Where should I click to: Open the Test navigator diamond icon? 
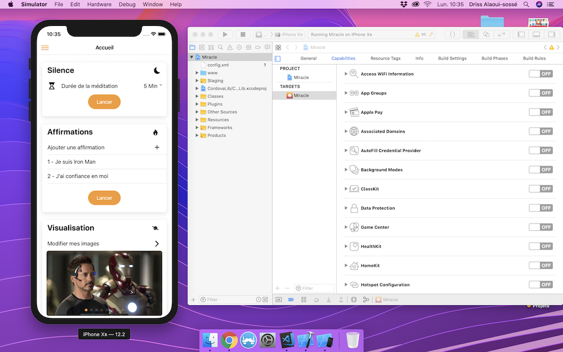pos(239,47)
